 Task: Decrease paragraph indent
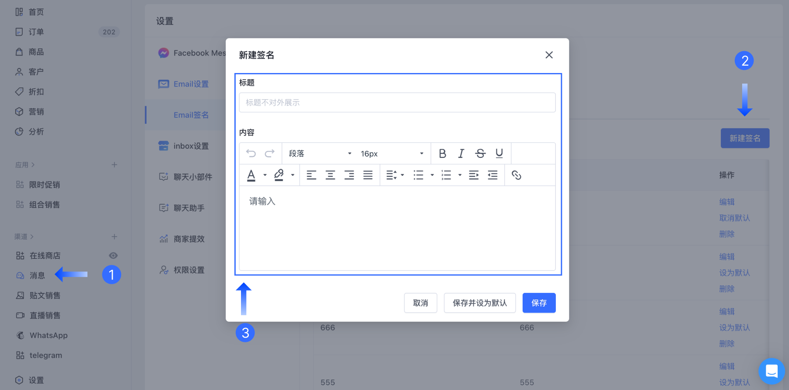[492, 175]
